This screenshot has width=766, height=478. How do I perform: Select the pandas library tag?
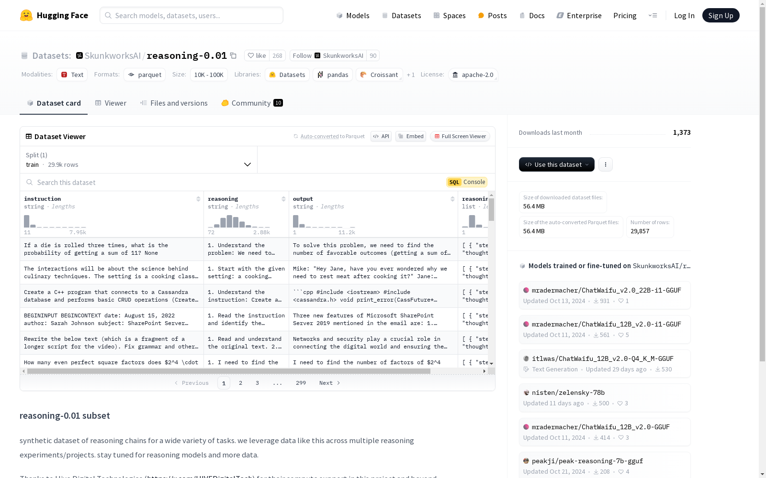(x=333, y=75)
